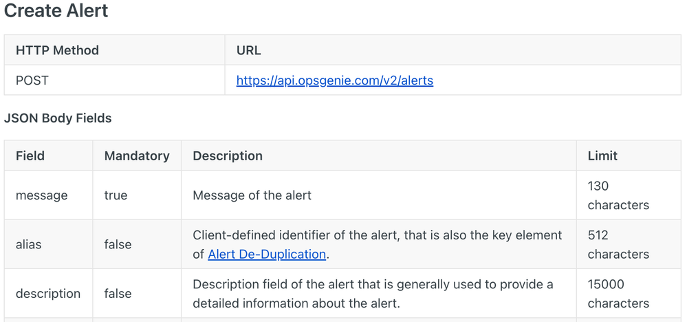Select the description field name cell
Viewport: 687px width, 322px height.
coord(49,293)
